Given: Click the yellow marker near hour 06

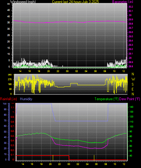Looking at the screenshot, I should [94, 158].
